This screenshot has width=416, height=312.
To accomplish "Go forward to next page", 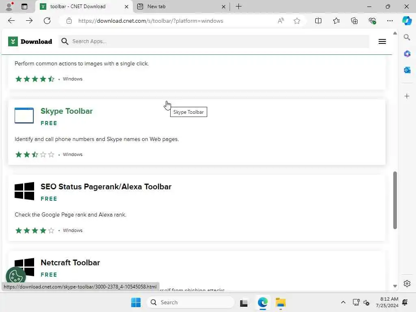I will (x=29, y=21).
